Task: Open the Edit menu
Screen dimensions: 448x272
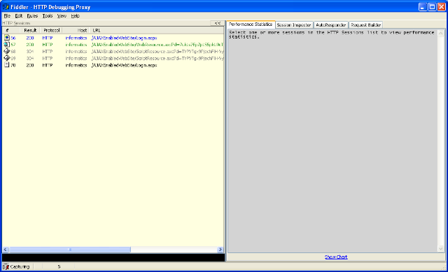Action: (x=19, y=16)
